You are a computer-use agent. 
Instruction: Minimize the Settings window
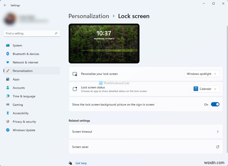tap(204, 4)
